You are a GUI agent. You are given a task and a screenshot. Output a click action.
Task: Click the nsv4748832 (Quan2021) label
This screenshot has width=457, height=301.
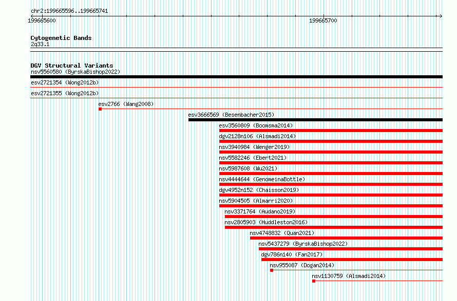282,233
